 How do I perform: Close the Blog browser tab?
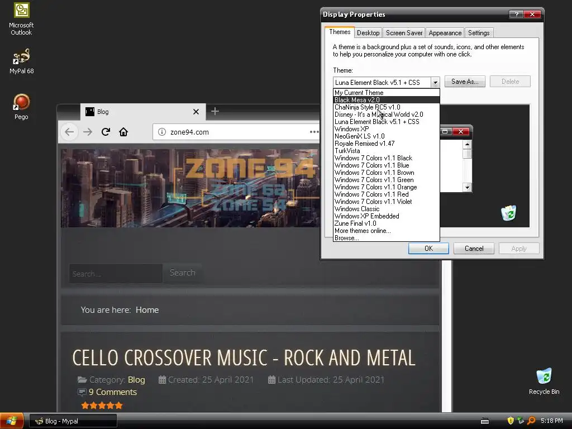click(x=196, y=112)
